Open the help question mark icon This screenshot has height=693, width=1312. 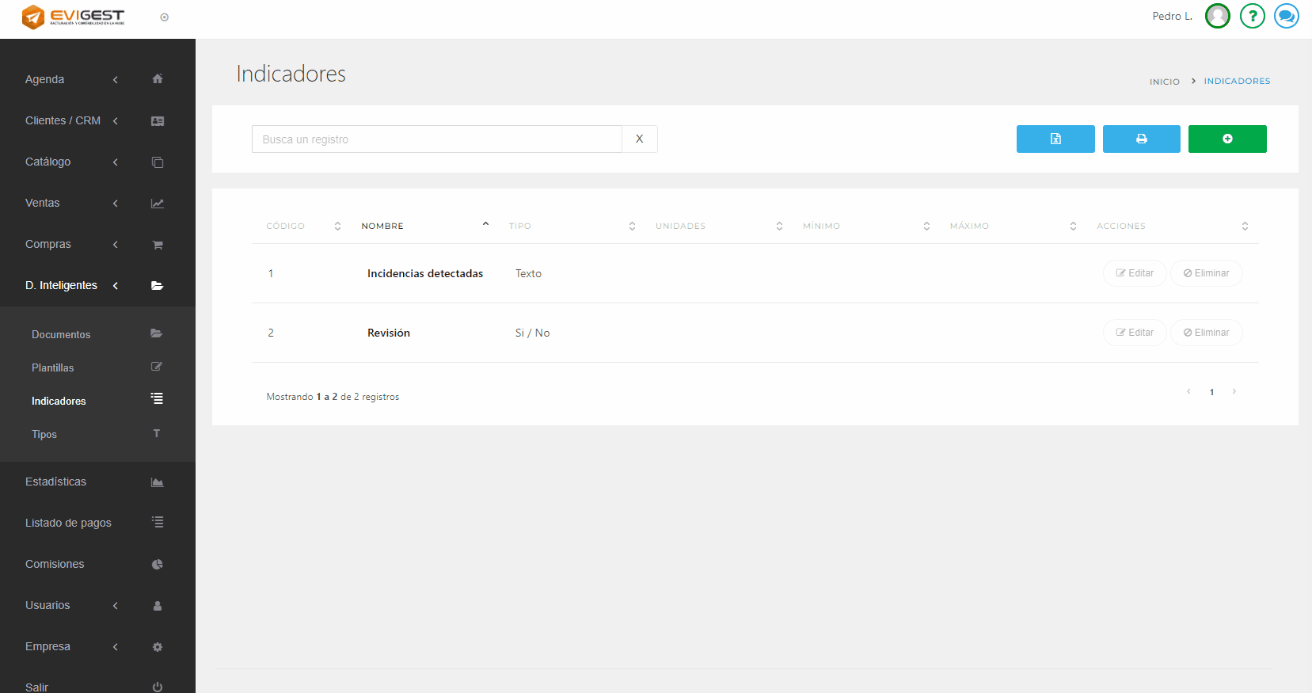(x=1252, y=16)
